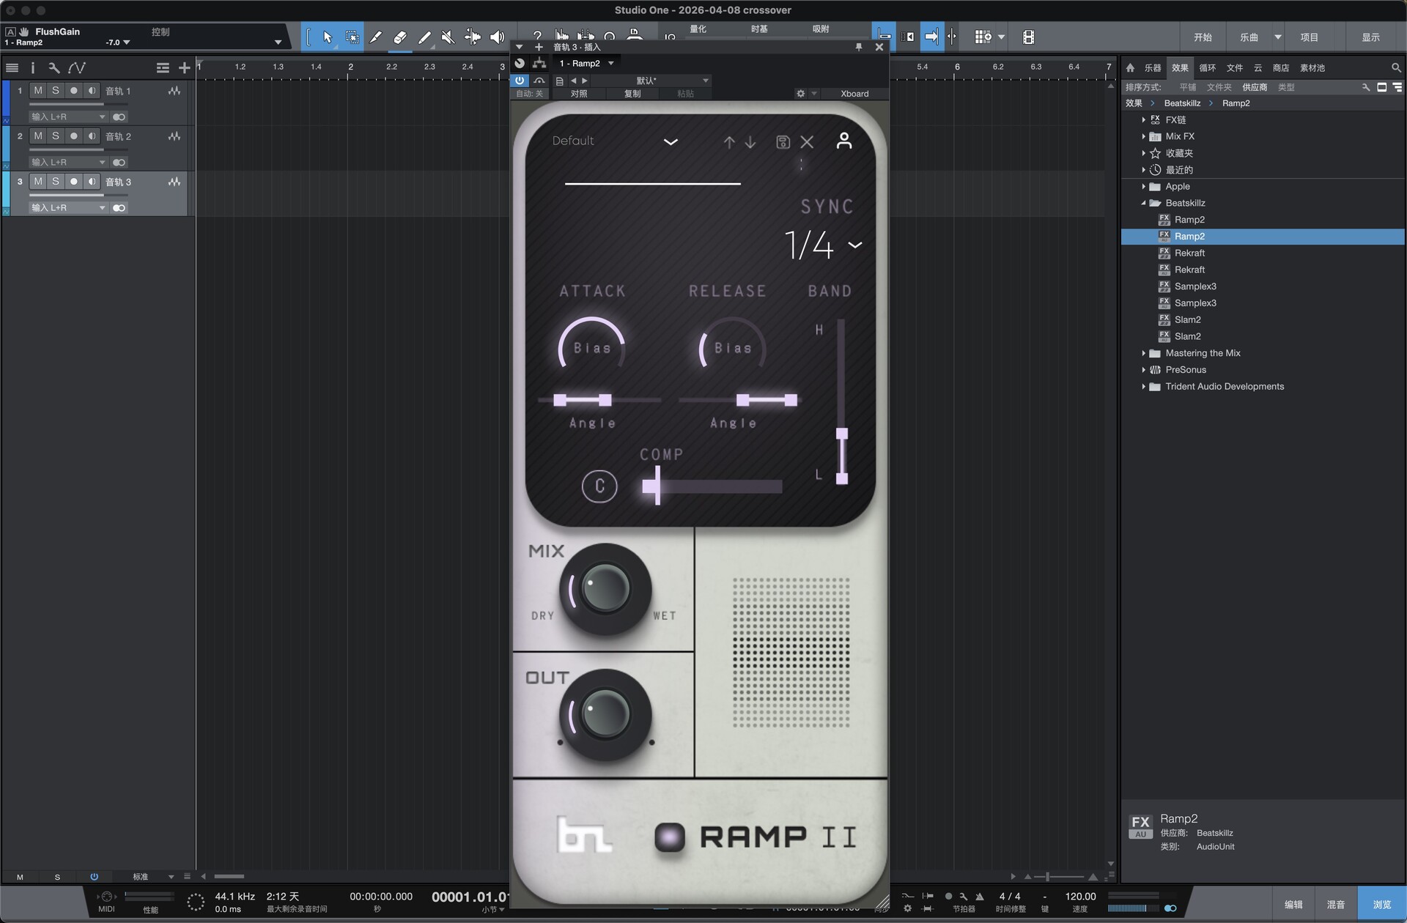This screenshot has height=923, width=1407.
Task: Switch to the 乐器 browser tab
Action: [x=1153, y=68]
